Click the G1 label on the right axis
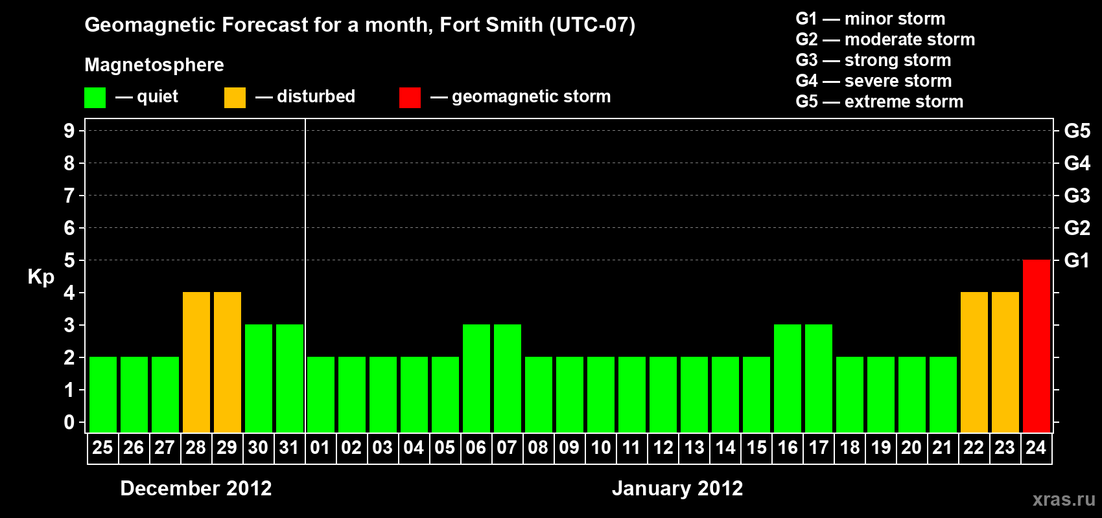1102x518 pixels. [1077, 260]
